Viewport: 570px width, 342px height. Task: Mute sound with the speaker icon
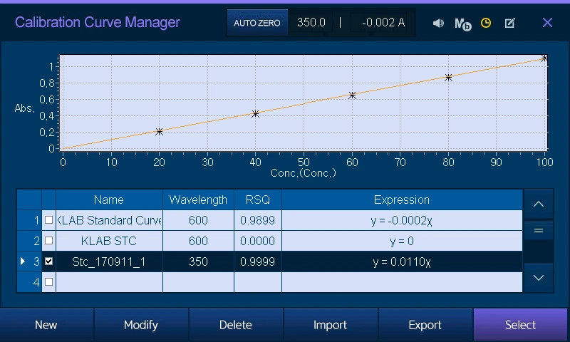click(438, 23)
